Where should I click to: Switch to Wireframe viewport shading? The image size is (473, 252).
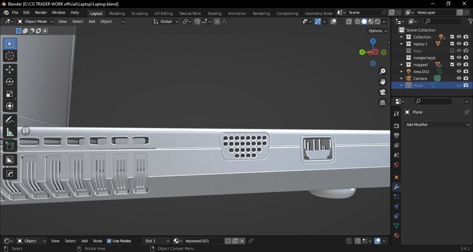tap(358, 21)
